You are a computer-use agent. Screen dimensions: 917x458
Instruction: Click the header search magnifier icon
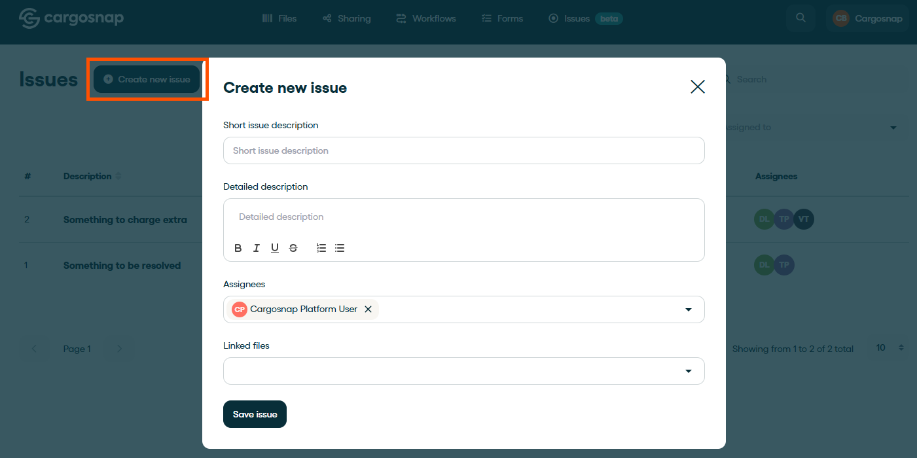click(800, 18)
